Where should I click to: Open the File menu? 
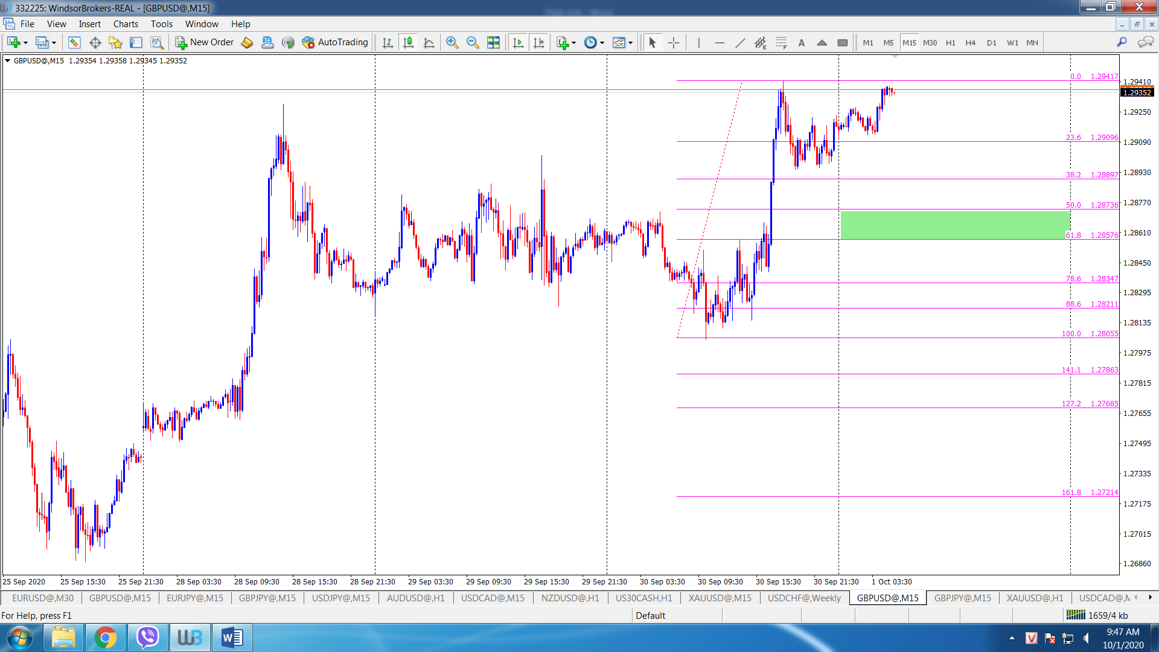pos(27,24)
